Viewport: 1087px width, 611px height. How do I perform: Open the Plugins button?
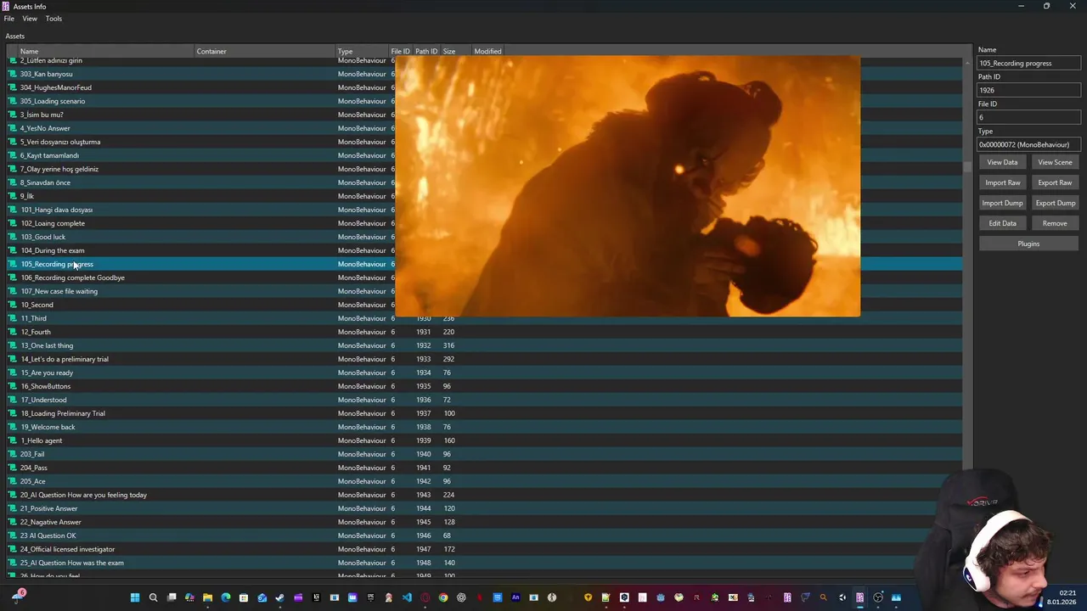coord(1028,244)
